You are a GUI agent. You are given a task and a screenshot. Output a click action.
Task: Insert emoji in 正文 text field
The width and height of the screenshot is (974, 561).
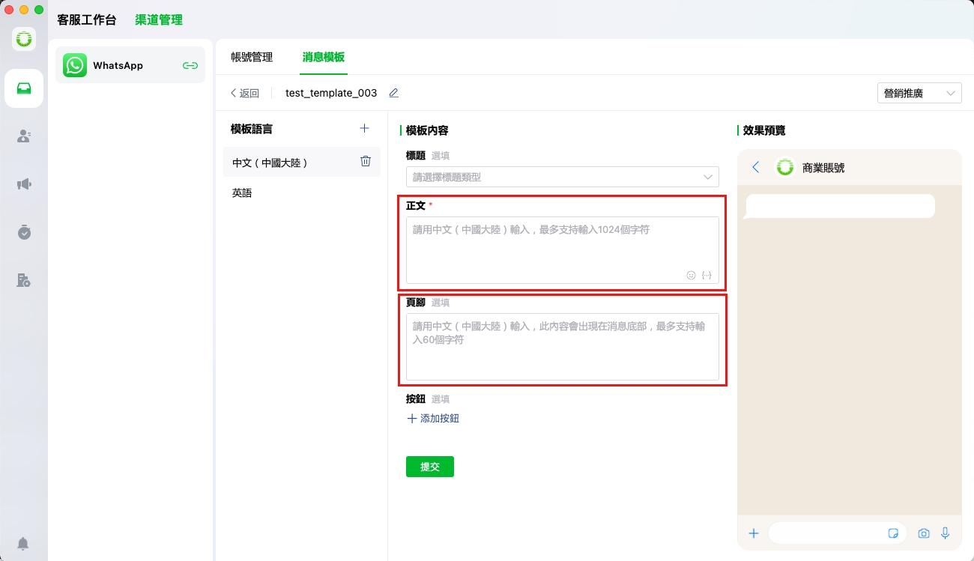[x=692, y=275]
